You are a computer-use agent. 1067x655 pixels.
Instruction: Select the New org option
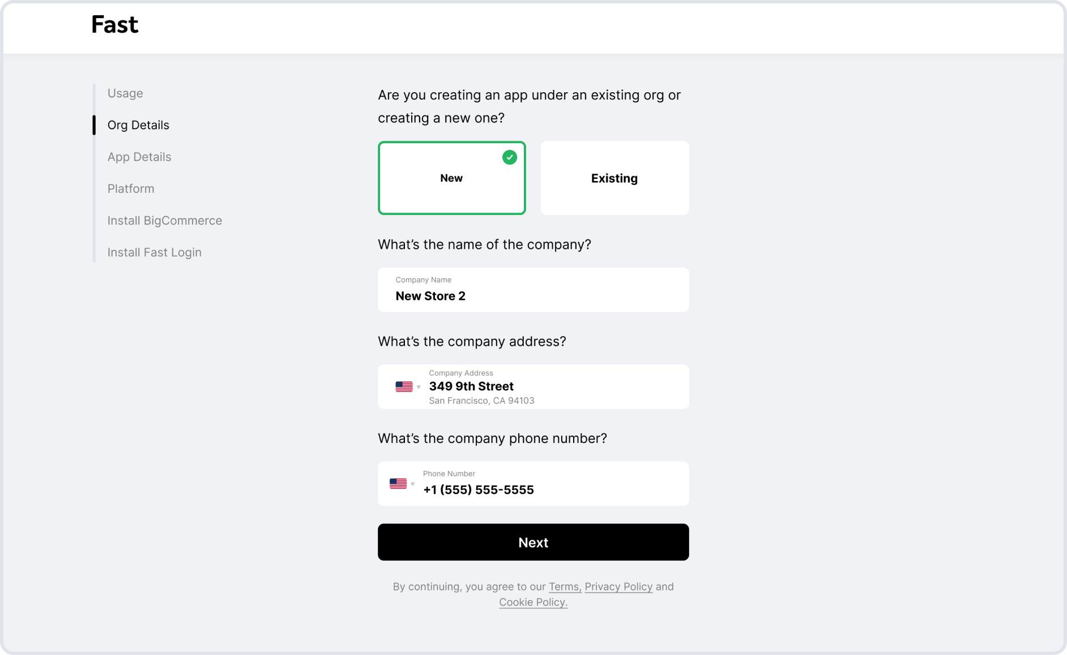tap(452, 178)
